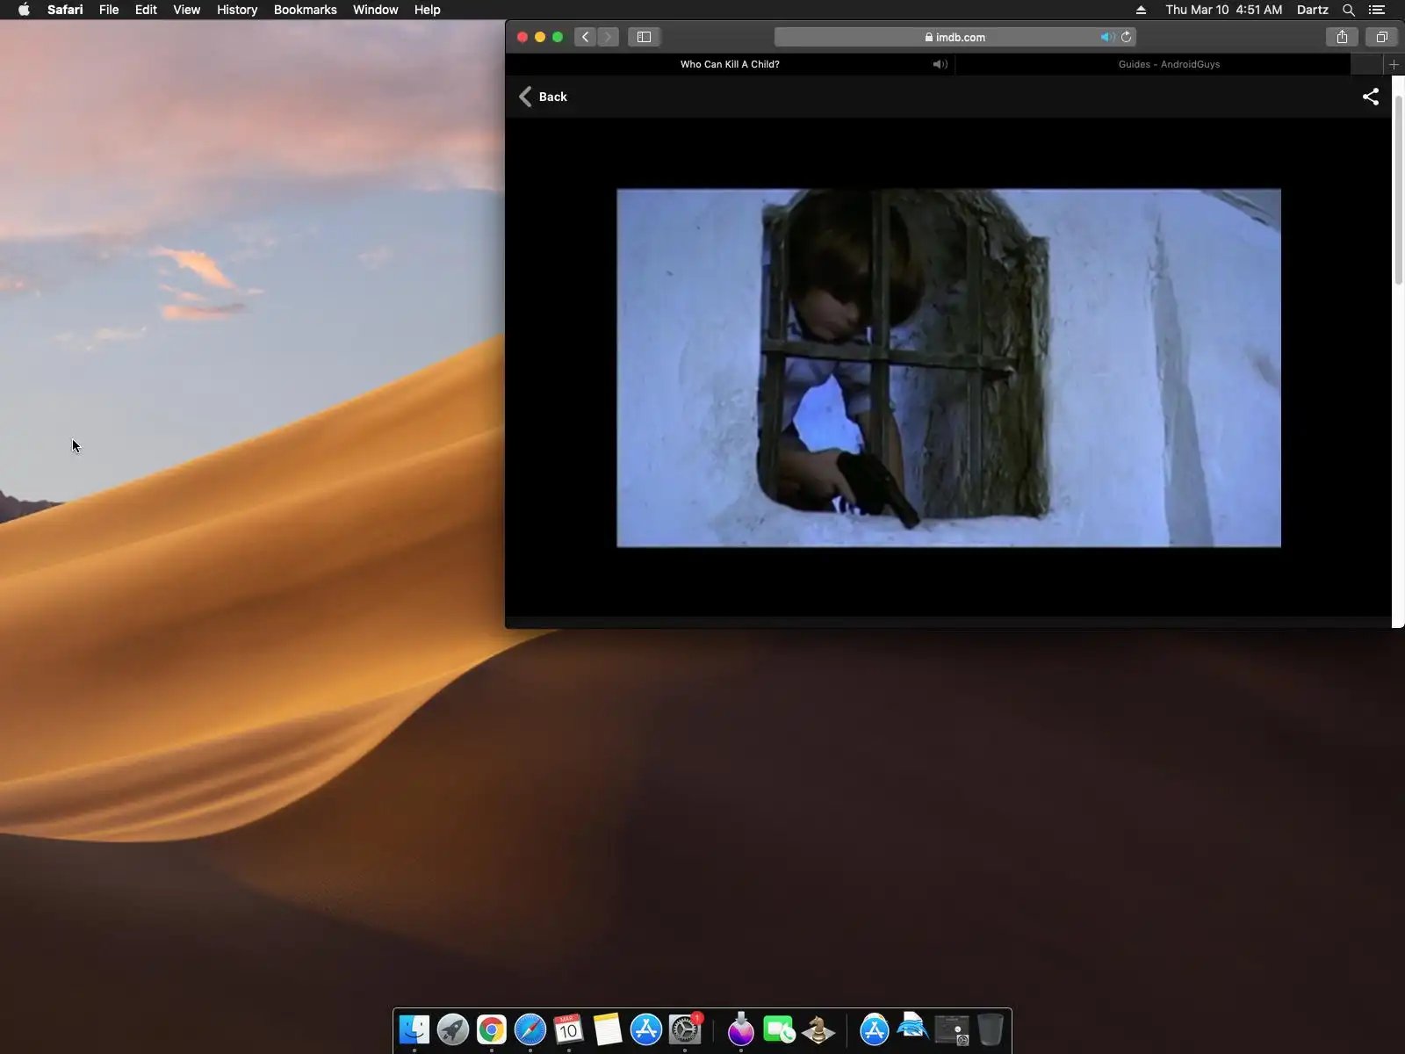Open FaceTime from the Dock

(780, 1029)
